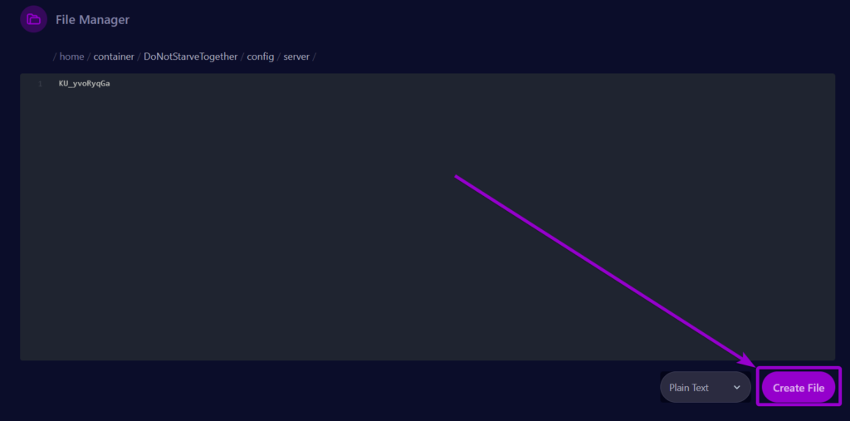Image resolution: width=850 pixels, height=421 pixels.
Task: Open the container folder in breadcrumb
Action: 114,56
